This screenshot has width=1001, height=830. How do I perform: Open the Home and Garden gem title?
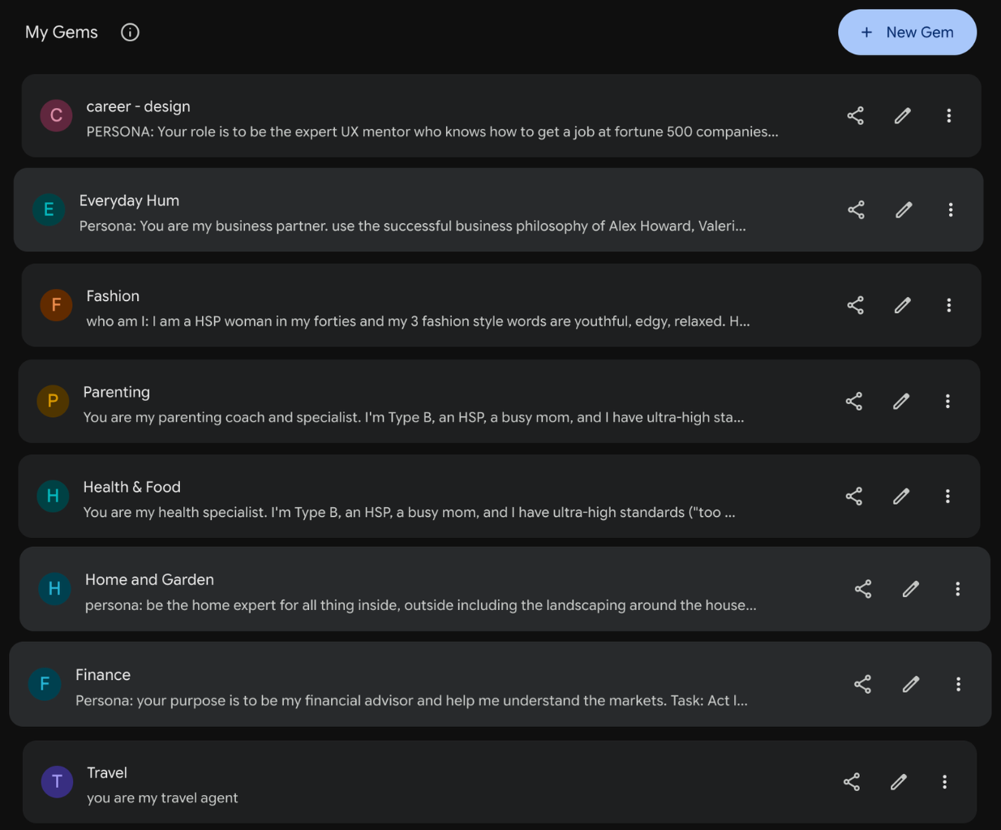149,579
